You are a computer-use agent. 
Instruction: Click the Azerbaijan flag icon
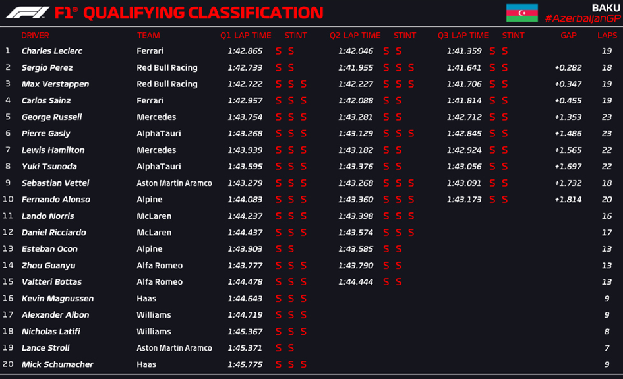click(x=521, y=13)
